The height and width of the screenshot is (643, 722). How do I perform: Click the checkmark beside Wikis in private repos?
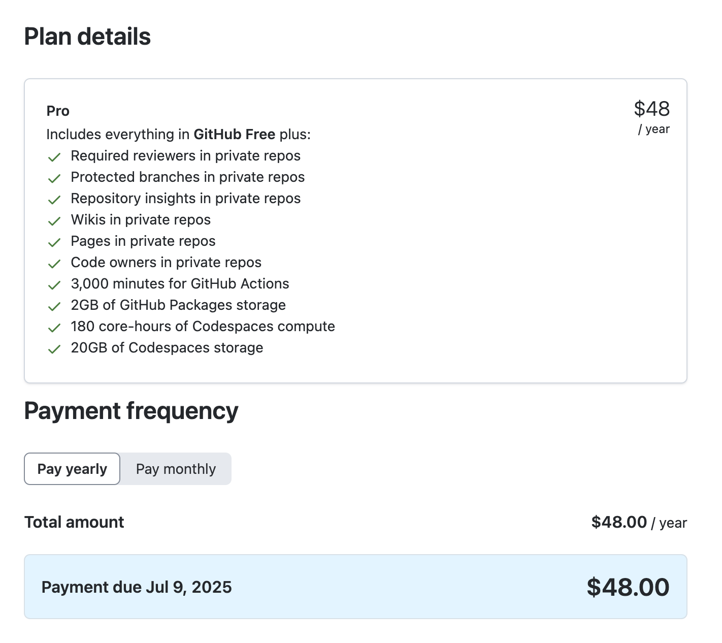point(54,221)
